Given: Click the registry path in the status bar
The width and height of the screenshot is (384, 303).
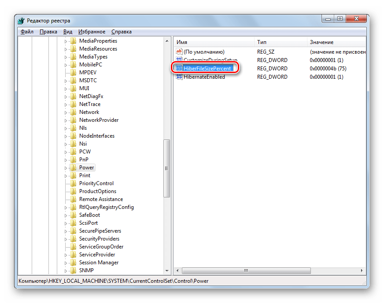Looking at the screenshot, I should click(114, 281).
